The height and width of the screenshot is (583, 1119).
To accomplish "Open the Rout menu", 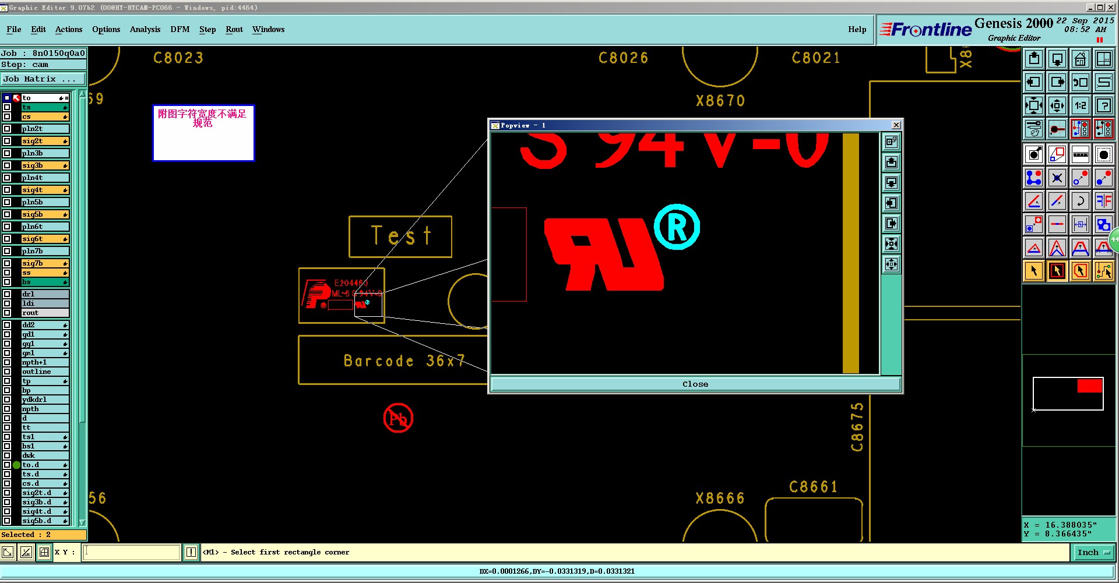I will point(234,29).
